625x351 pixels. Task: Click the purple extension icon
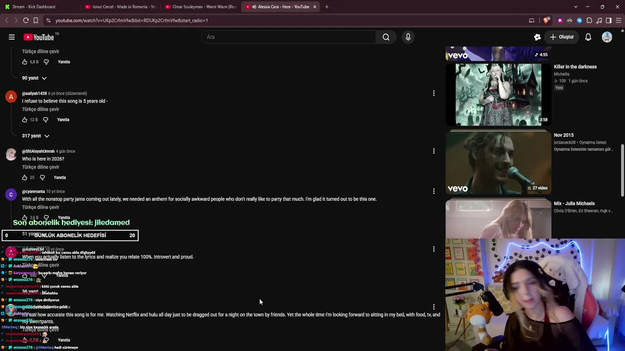[x=560, y=20]
